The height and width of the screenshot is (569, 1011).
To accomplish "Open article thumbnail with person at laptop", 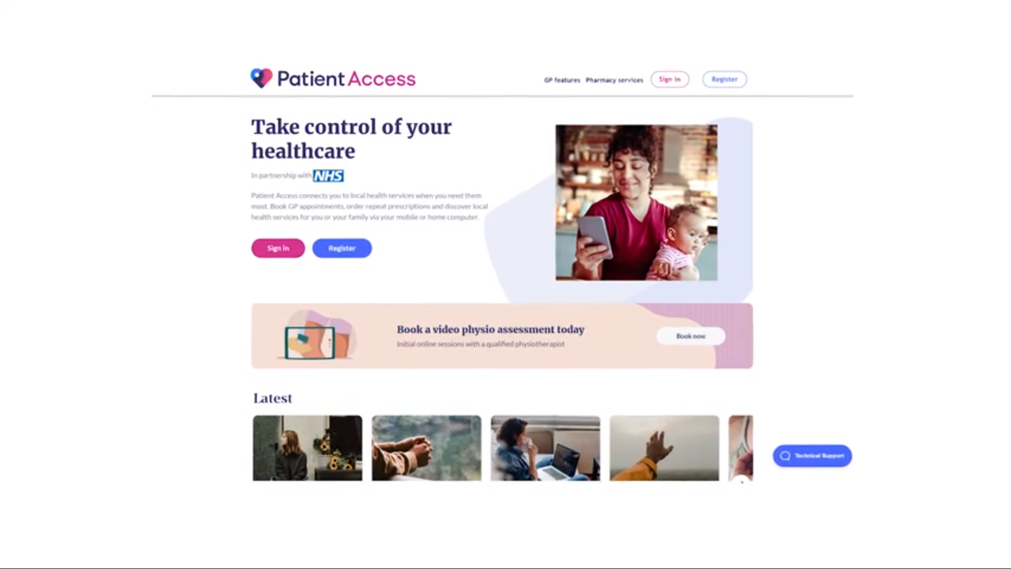I will [x=546, y=448].
